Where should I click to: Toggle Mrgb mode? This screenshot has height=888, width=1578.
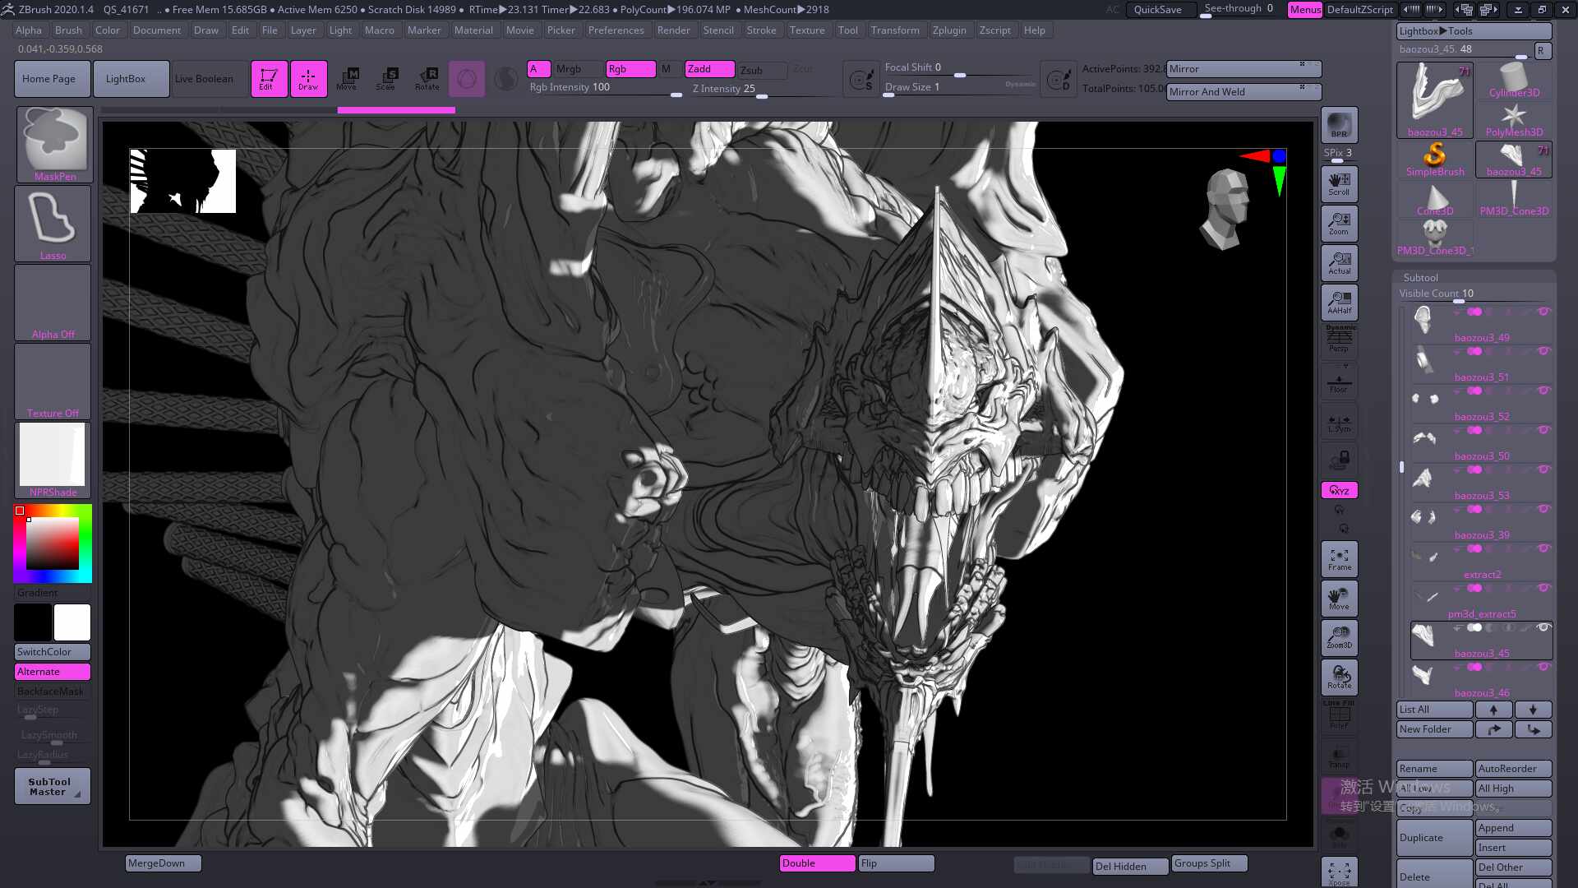tap(579, 69)
